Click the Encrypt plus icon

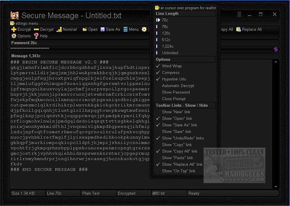tap(14, 29)
